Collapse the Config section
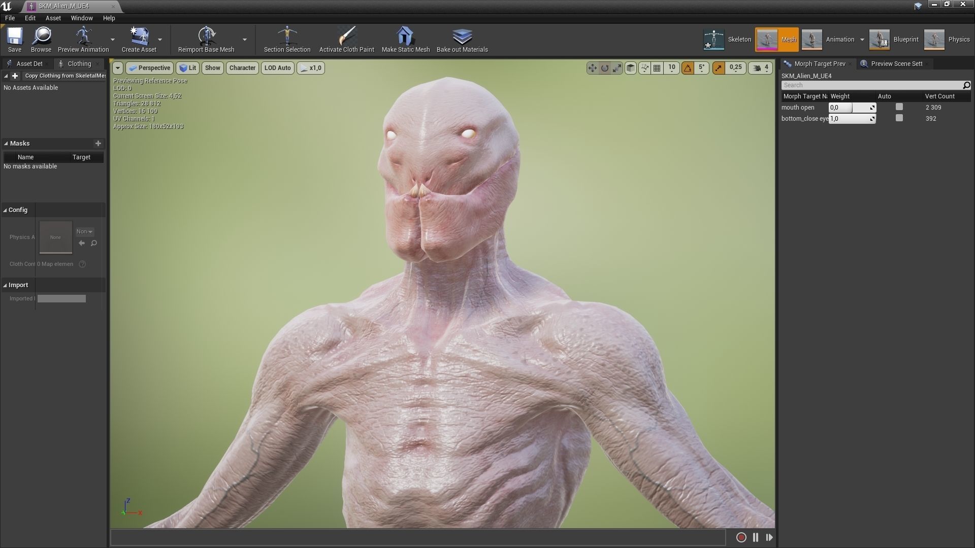Image resolution: width=975 pixels, height=548 pixels. click(5, 210)
